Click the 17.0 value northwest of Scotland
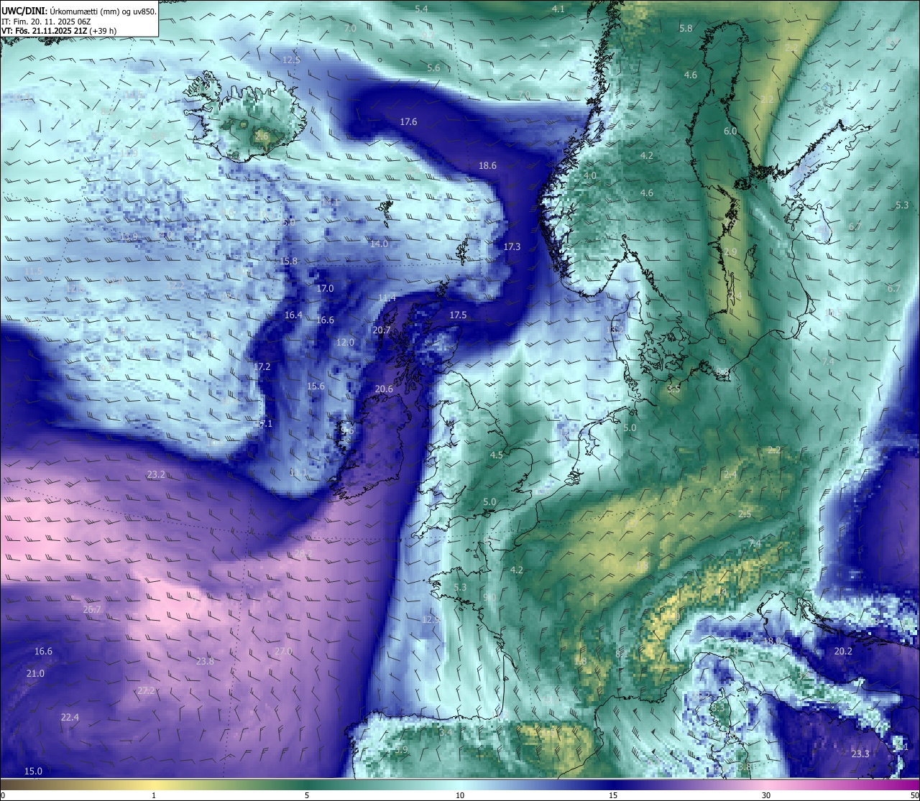The height and width of the screenshot is (801, 920). tap(325, 289)
